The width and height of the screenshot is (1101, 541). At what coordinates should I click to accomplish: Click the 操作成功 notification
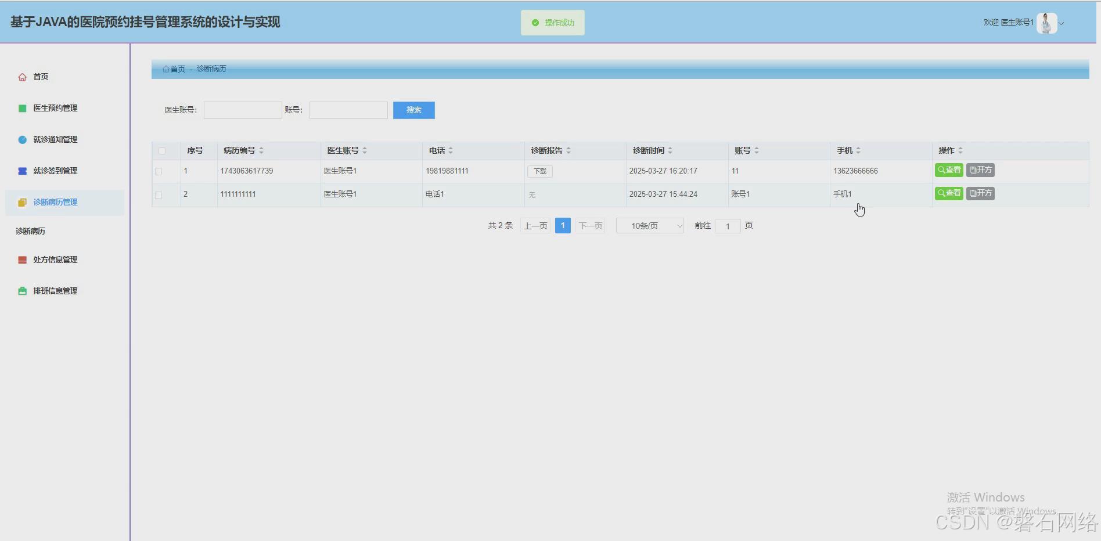click(x=553, y=23)
